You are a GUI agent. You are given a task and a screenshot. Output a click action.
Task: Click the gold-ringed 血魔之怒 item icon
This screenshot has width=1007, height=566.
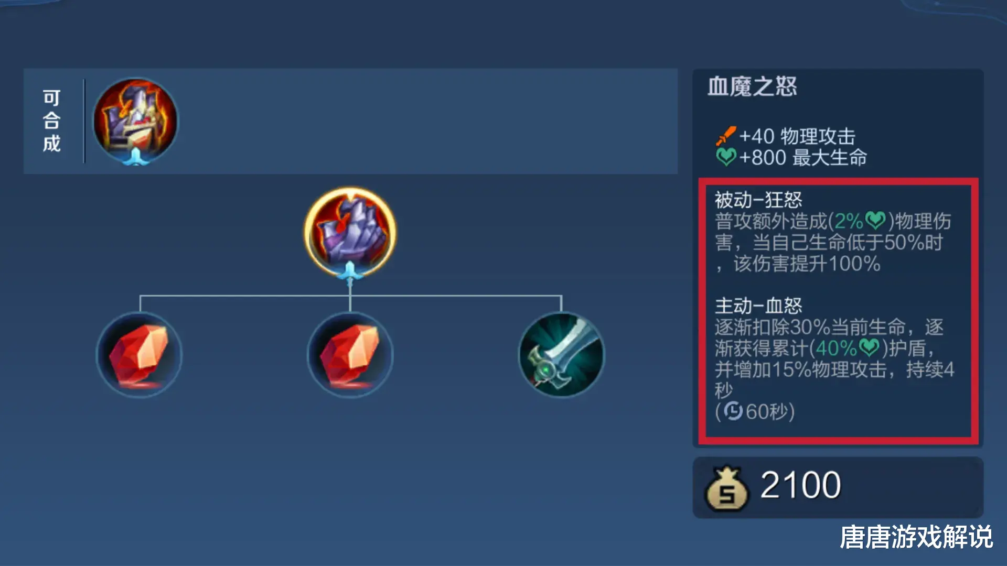coord(350,232)
